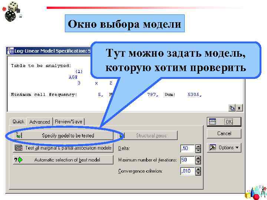
Task: Click the Log-Linear dialog title bar icon
Action: (10, 51)
